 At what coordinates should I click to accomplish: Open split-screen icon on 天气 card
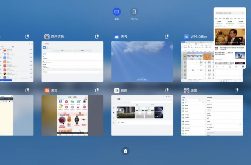click(167, 37)
